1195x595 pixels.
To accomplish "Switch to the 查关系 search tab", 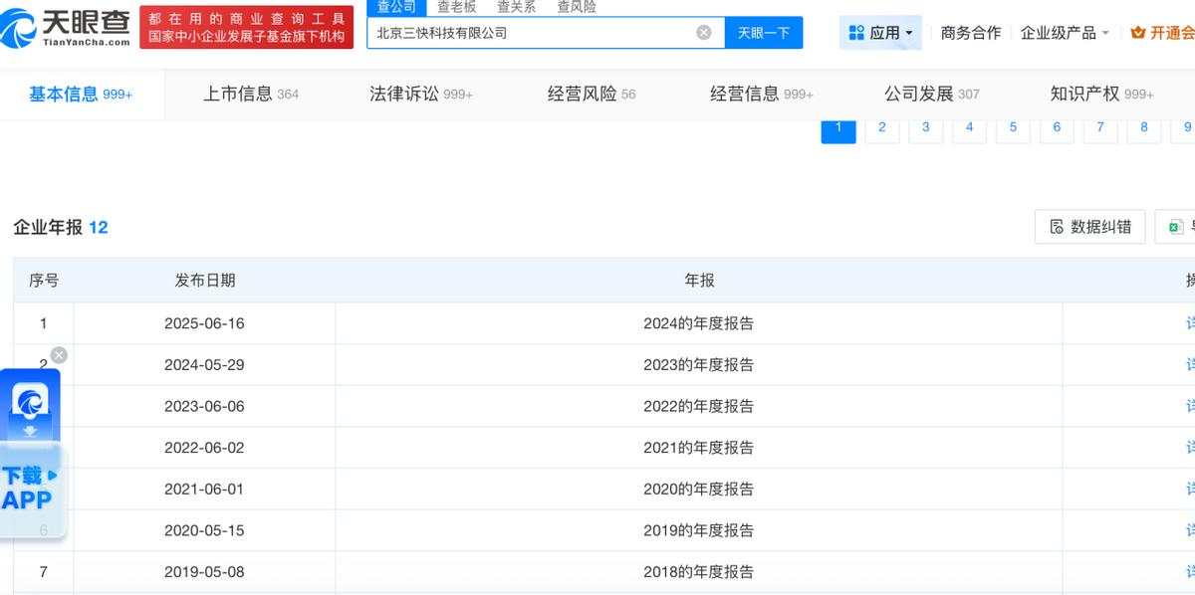I will click(x=516, y=7).
